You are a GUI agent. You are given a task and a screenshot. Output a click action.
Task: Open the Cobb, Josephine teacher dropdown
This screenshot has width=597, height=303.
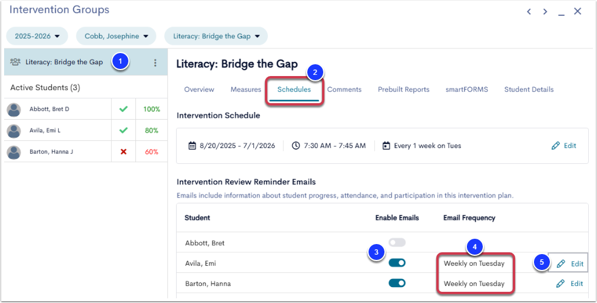116,36
